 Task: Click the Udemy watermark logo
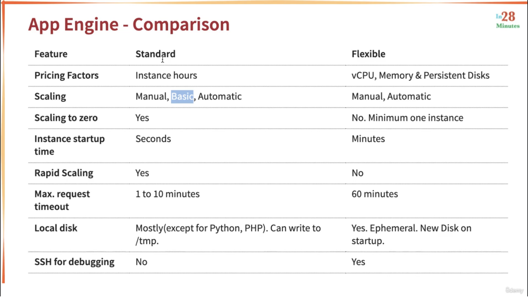(514, 290)
